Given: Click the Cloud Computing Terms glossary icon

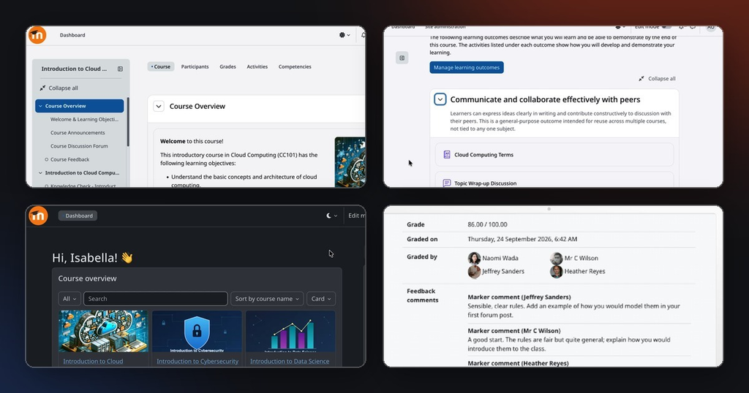Looking at the screenshot, I should tap(447, 155).
